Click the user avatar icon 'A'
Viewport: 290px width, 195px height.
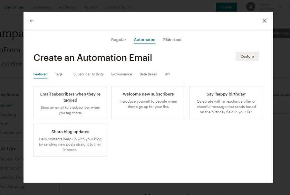click(250, 7)
